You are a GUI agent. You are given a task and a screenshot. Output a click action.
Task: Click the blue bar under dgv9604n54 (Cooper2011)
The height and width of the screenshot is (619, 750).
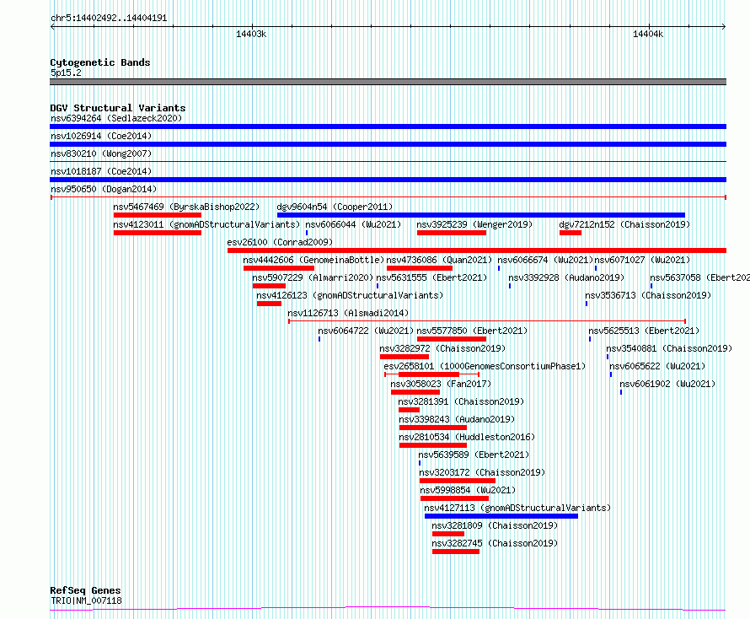click(x=480, y=215)
